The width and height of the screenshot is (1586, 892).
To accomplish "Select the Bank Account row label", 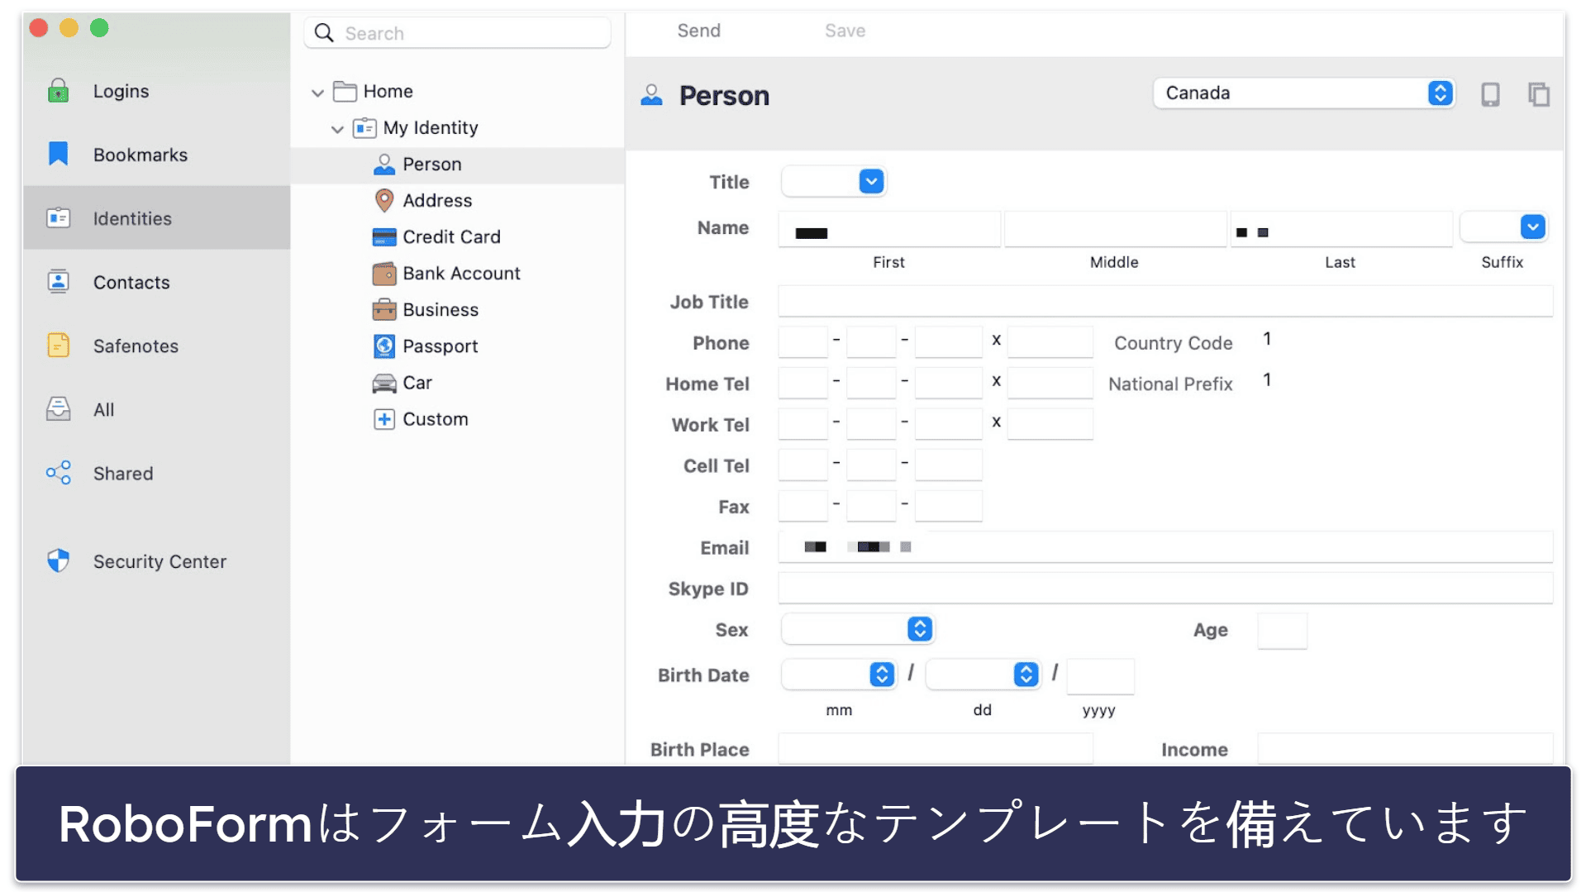I will pyautogui.click(x=461, y=273).
